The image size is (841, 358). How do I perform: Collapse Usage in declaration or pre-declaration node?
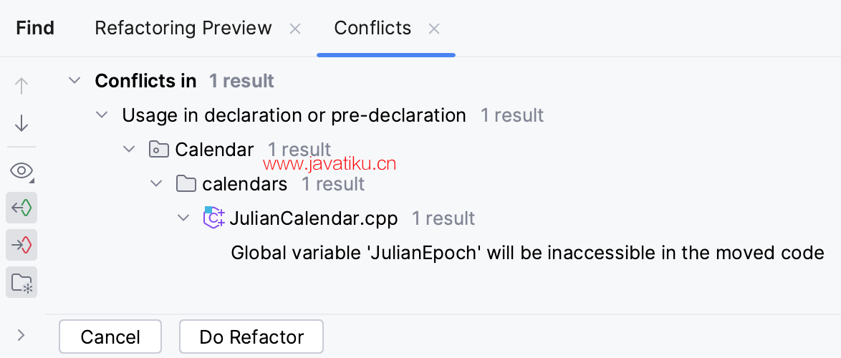click(102, 115)
